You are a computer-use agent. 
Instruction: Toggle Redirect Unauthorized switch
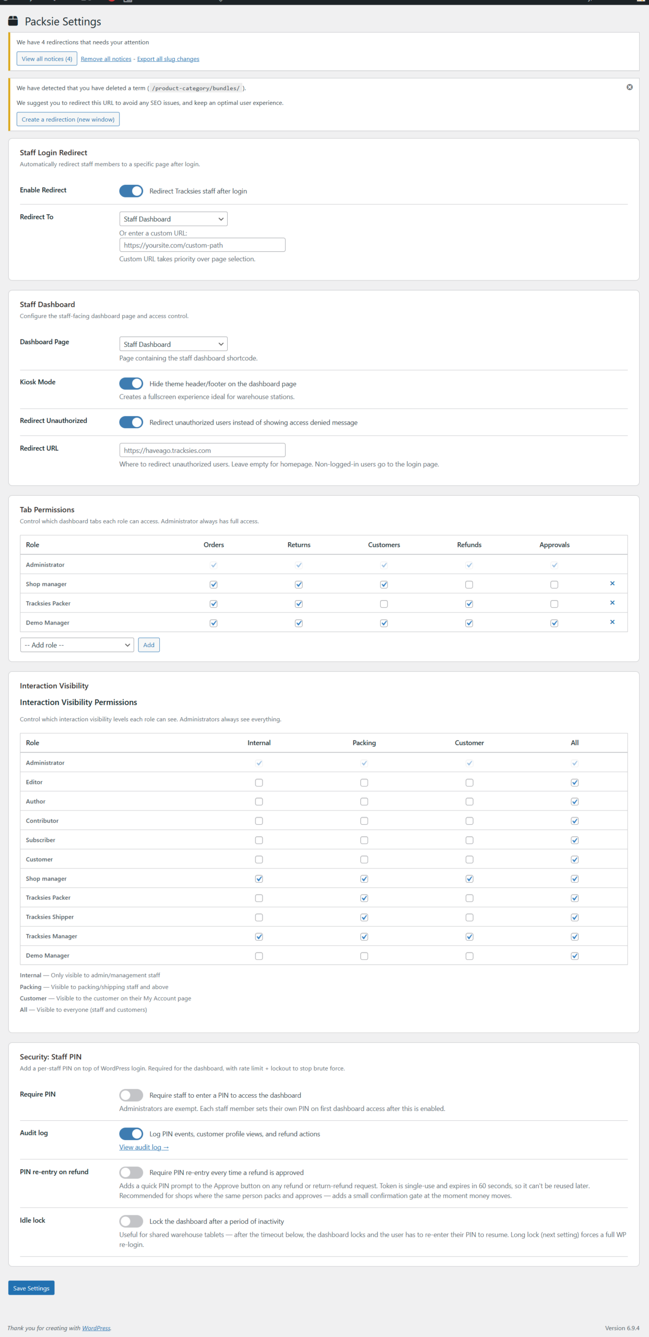[131, 422]
